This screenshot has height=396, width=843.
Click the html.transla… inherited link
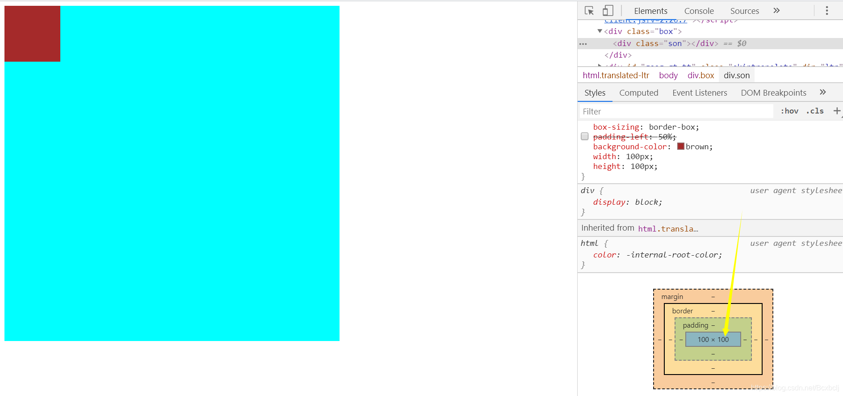(668, 228)
